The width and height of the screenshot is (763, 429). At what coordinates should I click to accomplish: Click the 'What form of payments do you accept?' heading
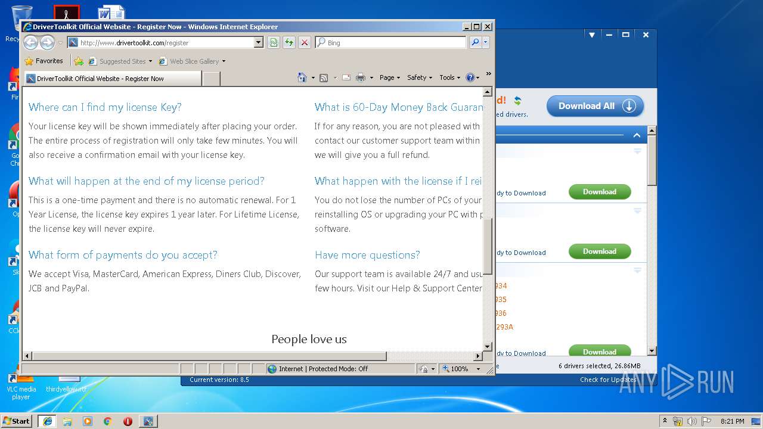pos(123,255)
